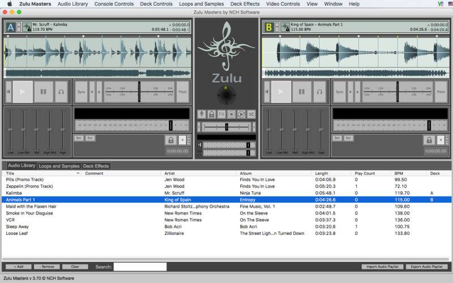Screen dimensions: 453x283
Task: Decrease Deck A loop beats stepper
Action: (189, 143)
